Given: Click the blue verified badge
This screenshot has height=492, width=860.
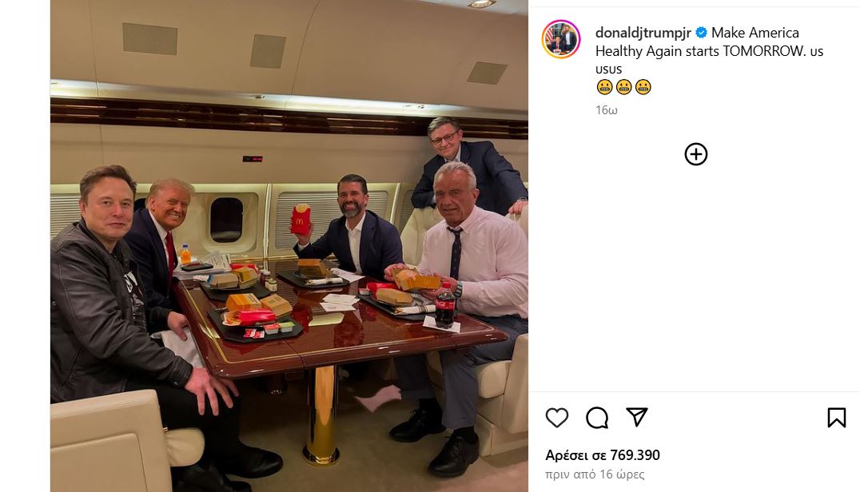Looking at the screenshot, I should coord(701,33).
